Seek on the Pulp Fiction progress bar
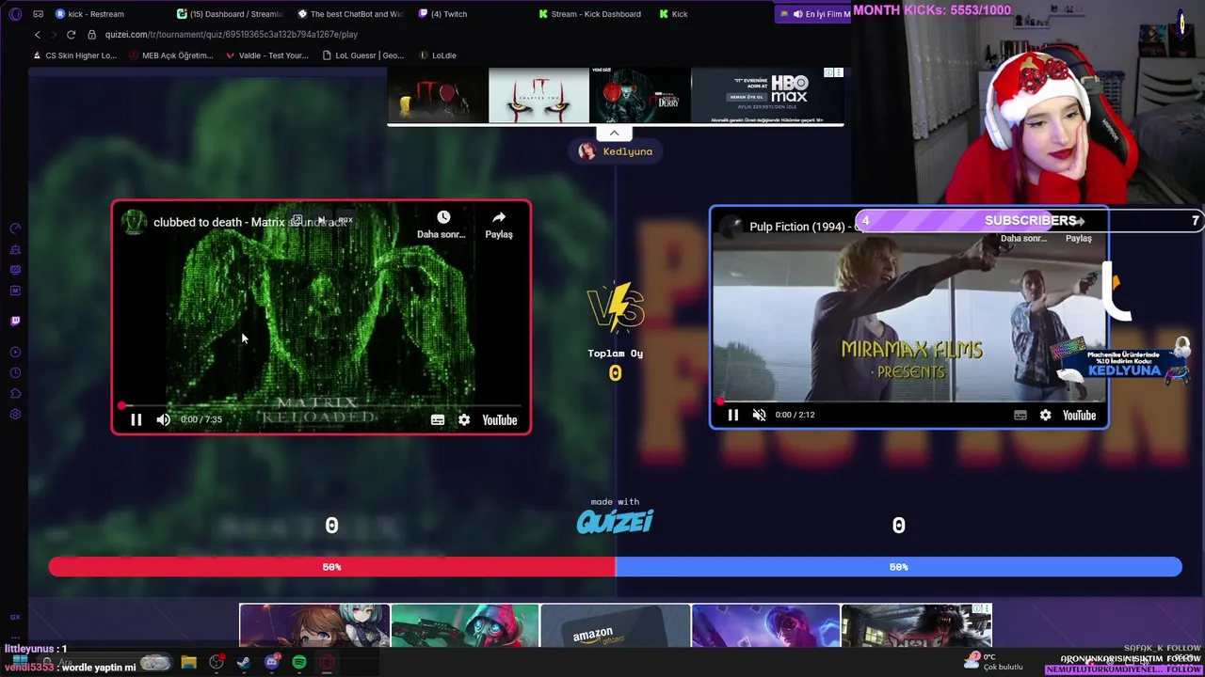 point(908,401)
